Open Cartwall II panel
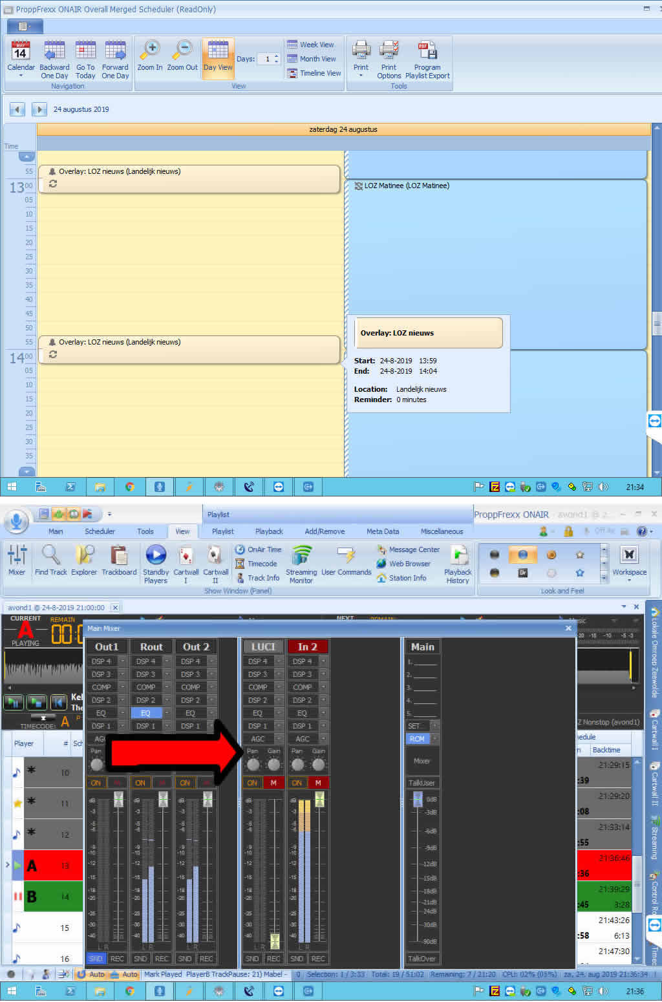 coord(215,564)
